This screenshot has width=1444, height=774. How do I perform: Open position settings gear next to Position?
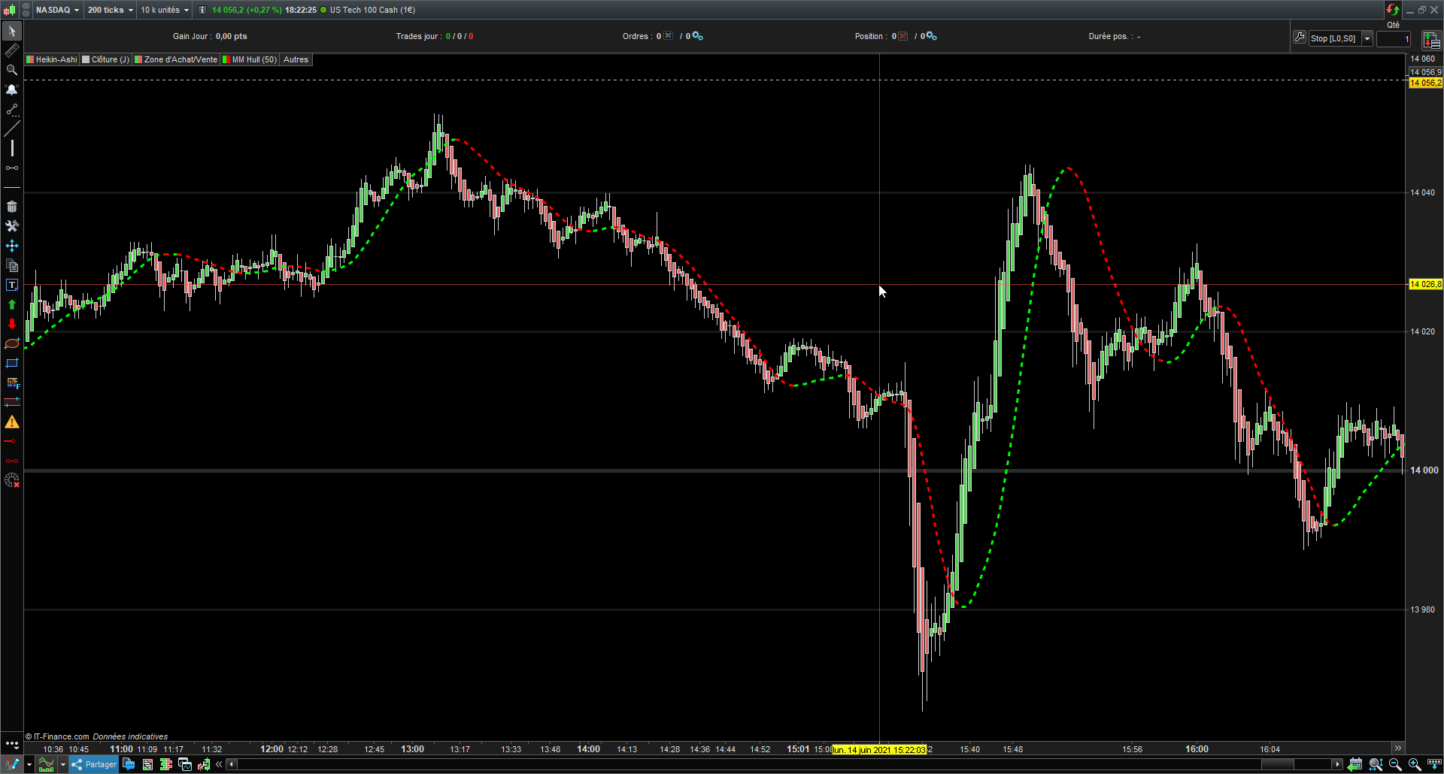click(931, 36)
